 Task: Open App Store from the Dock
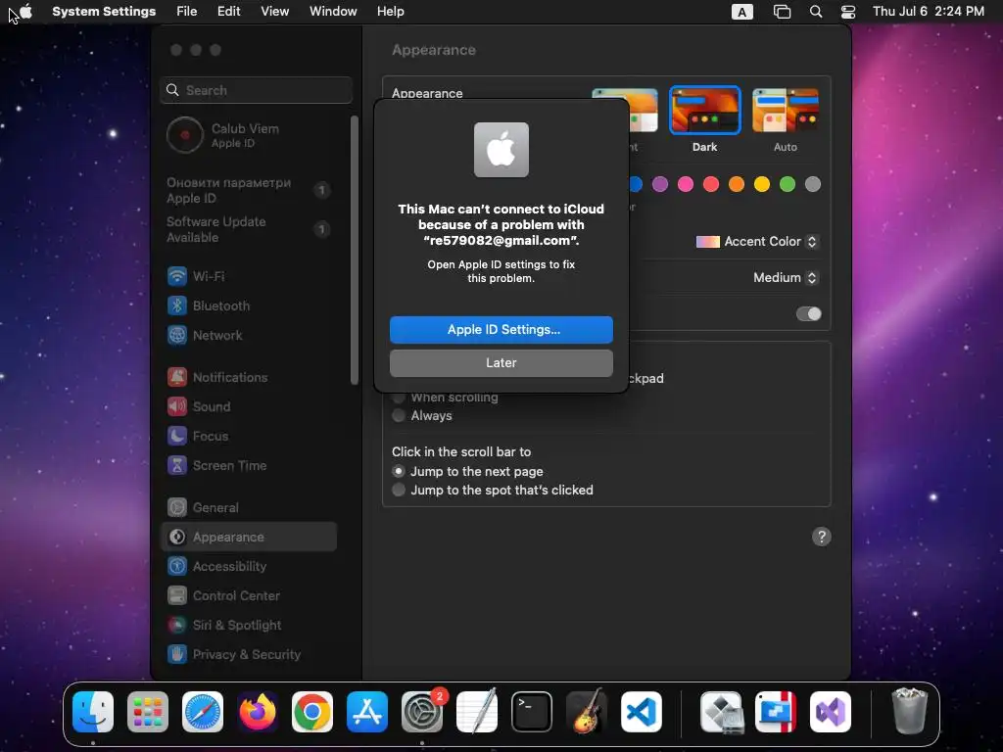(367, 712)
